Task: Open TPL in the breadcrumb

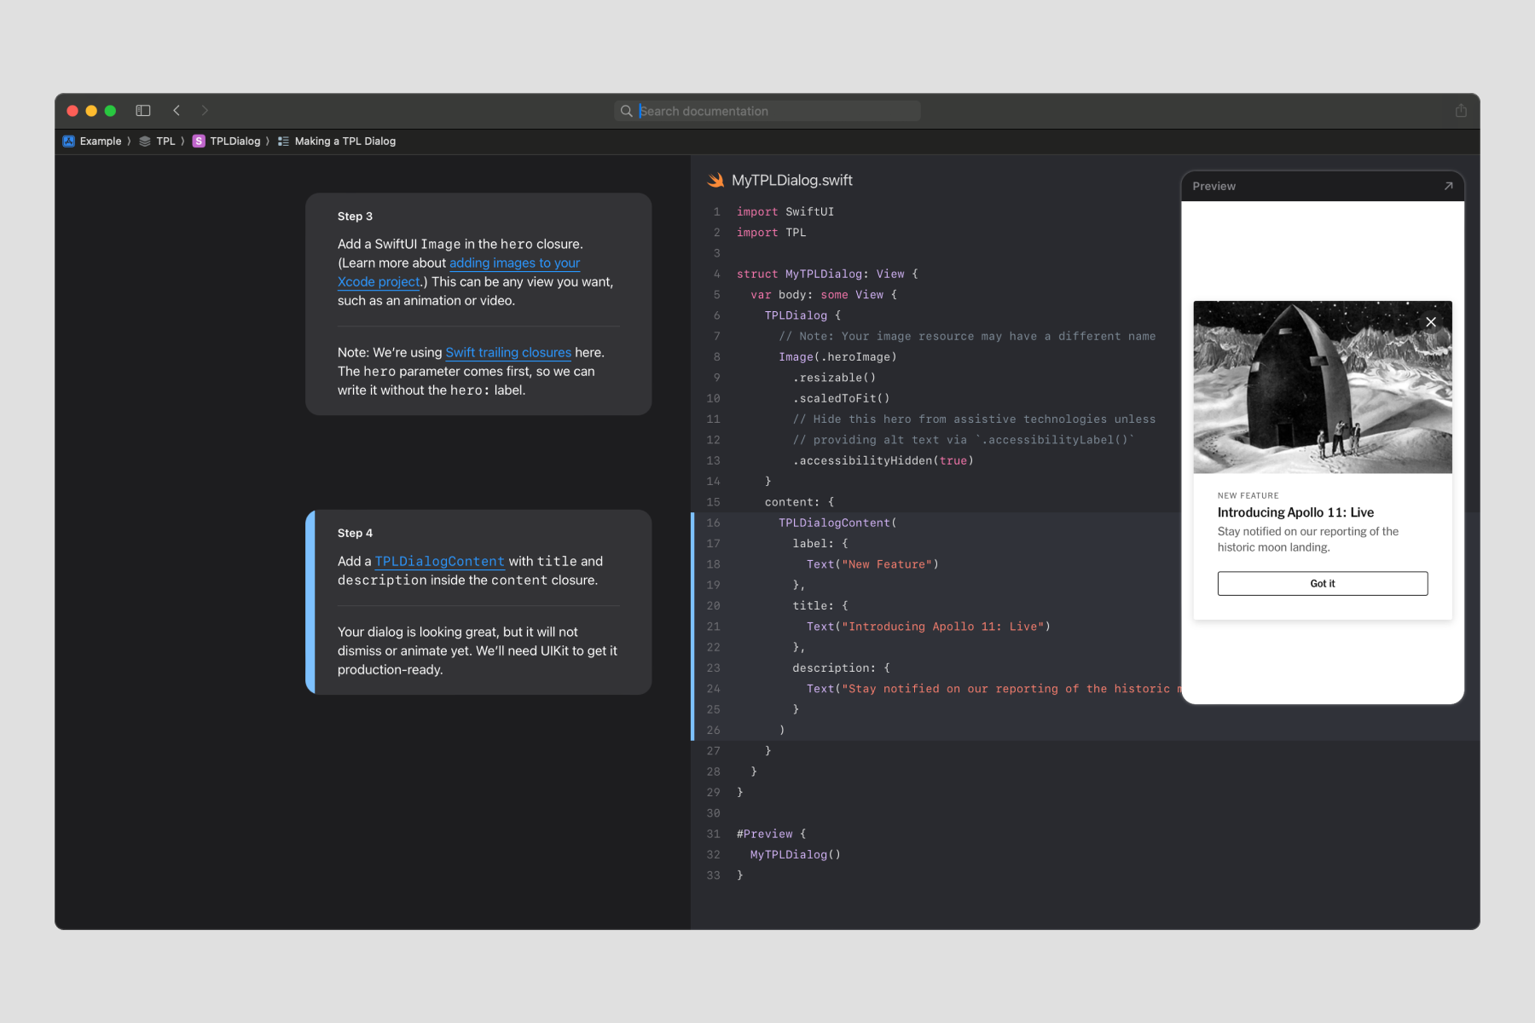Action: tap(165, 142)
